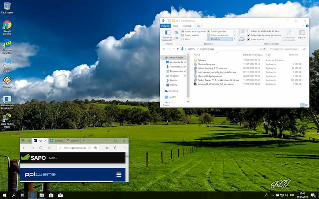Select the Pplware folder row
Screen dimensions: 319x199
pos(248,60)
